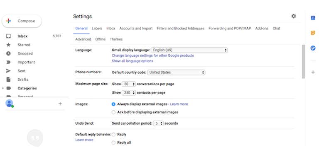319x159 pixels.
Task: Click the plus icon to start a new chat
Action: [60, 104]
